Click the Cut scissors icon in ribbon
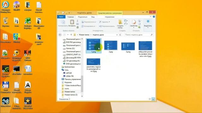 (77, 21)
